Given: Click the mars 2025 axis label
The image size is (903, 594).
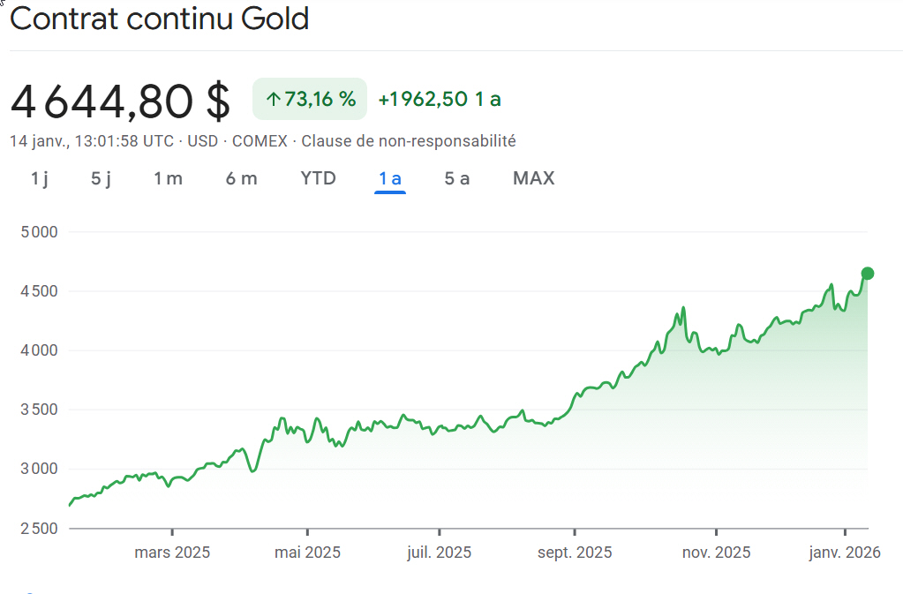Looking at the screenshot, I should (x=172, y=553).
